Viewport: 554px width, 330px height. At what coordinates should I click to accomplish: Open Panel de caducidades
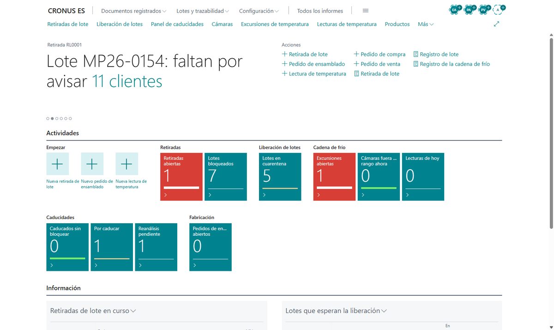point(177,24)
